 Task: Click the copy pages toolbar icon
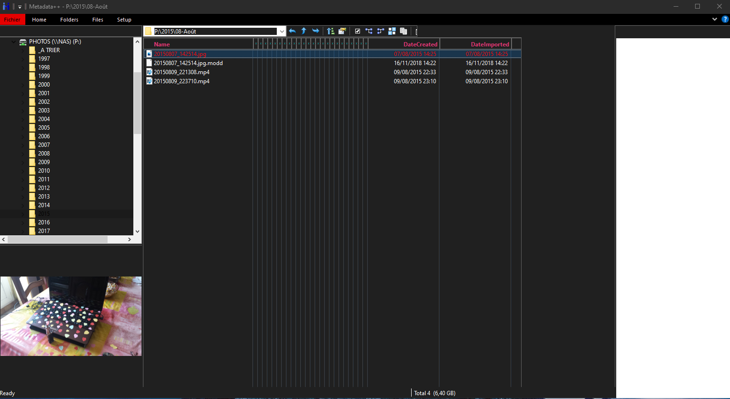403,31
